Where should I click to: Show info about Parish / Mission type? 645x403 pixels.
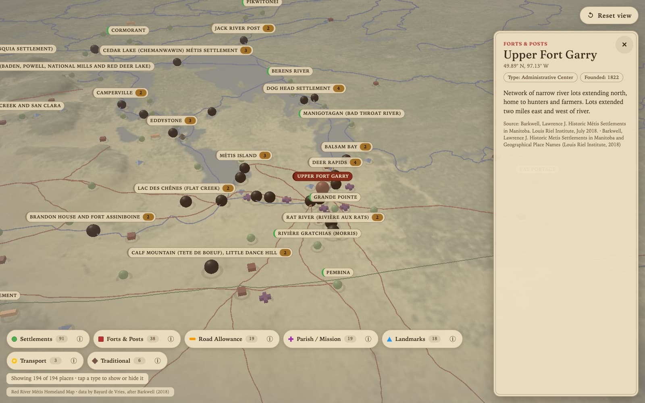coord(368,339)
